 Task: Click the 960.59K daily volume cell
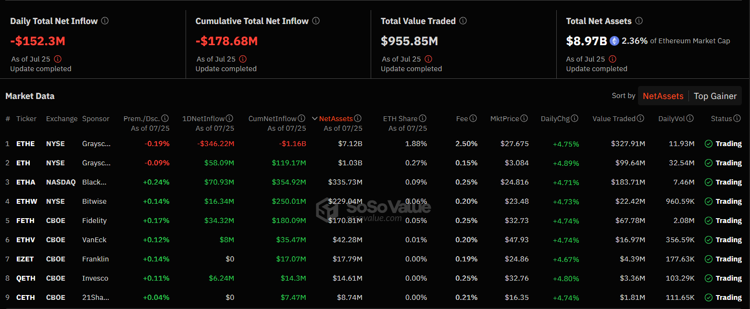[680, 201]
